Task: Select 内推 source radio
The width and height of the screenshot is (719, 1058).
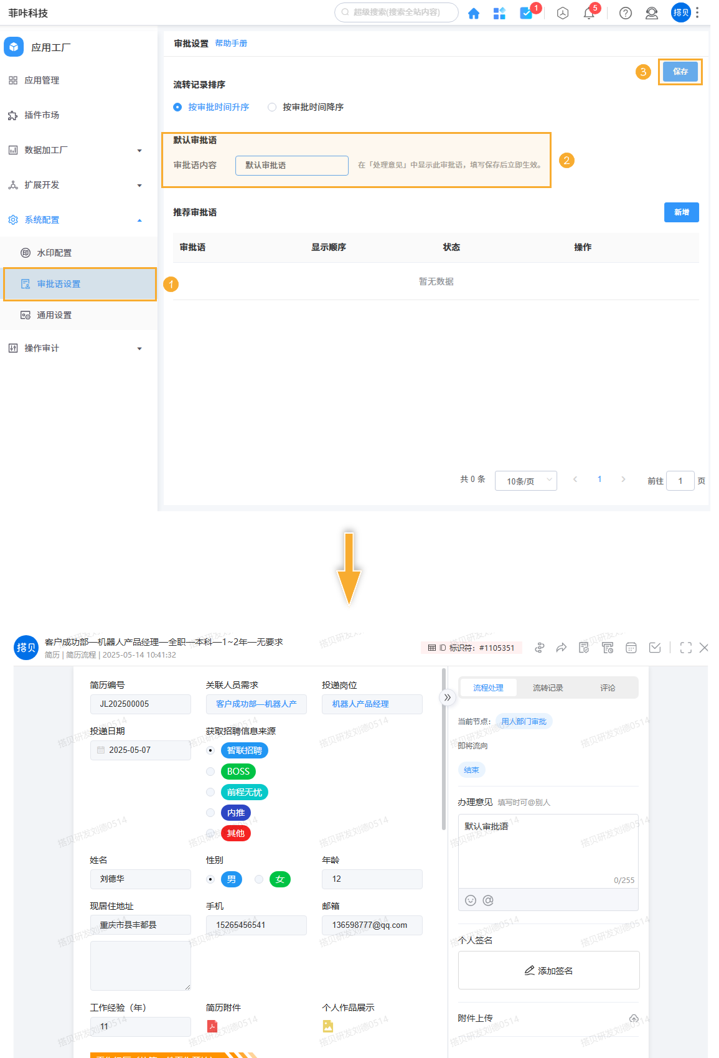Action: tap(210, 813)
